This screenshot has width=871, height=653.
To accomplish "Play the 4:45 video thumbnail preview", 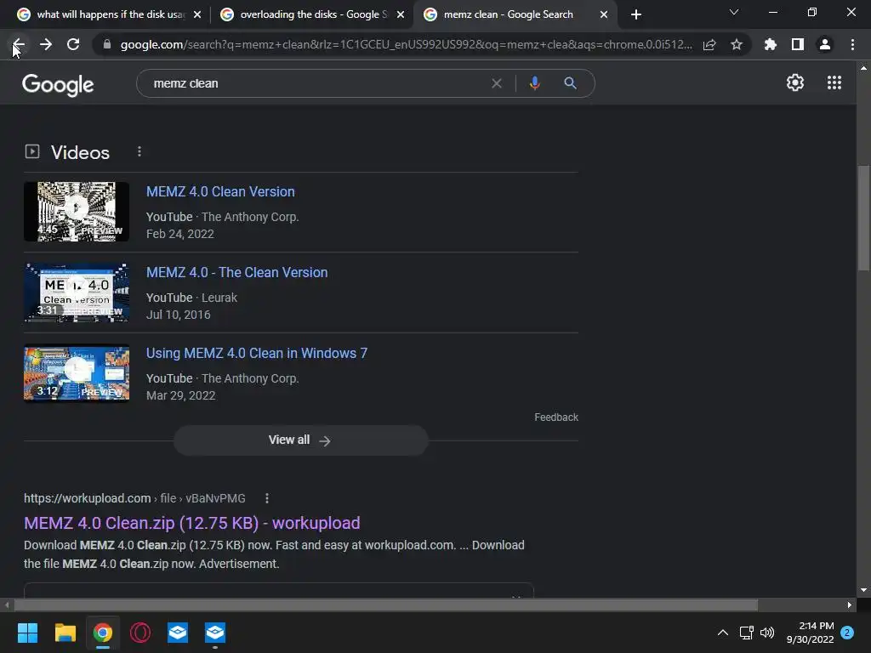I will pos(77,212).
